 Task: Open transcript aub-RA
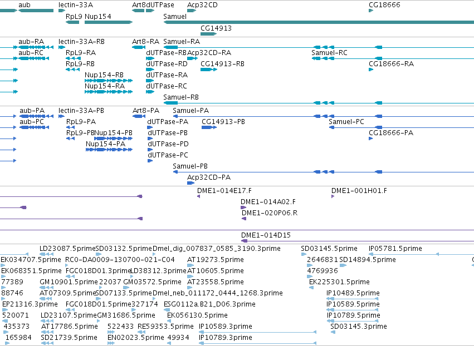pos(31,42)
